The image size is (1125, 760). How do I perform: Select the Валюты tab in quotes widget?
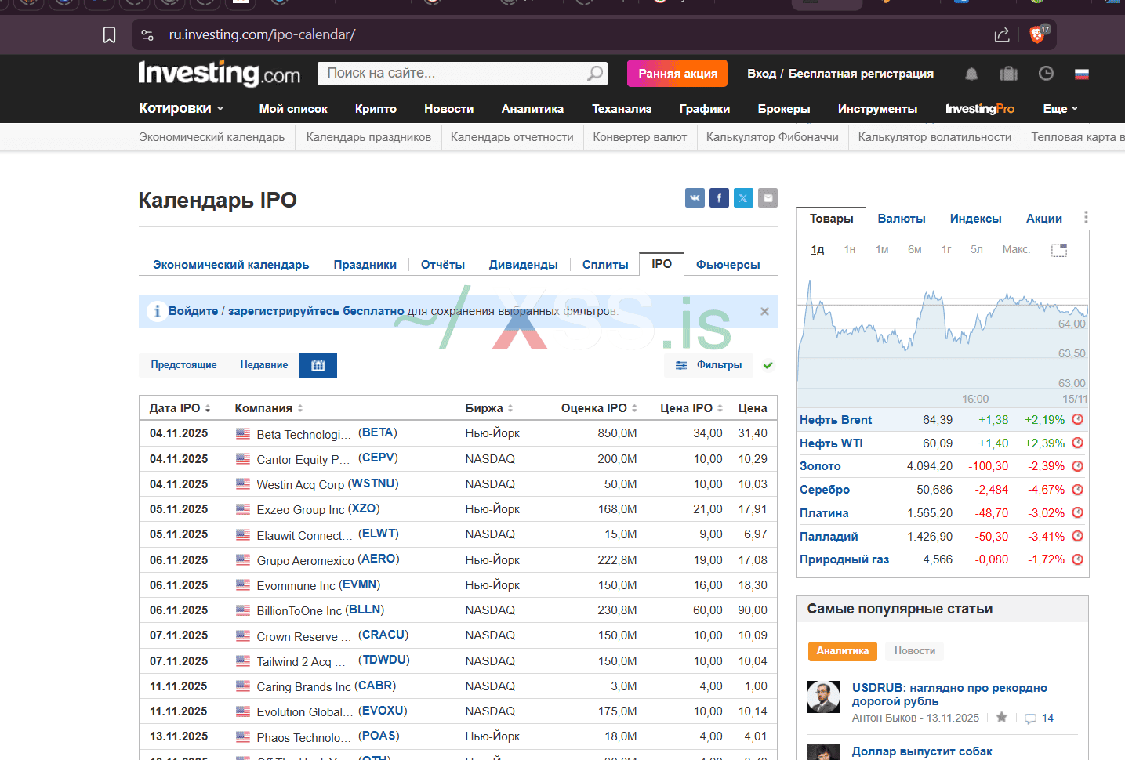pyautogui.click(x=902, y=219)
